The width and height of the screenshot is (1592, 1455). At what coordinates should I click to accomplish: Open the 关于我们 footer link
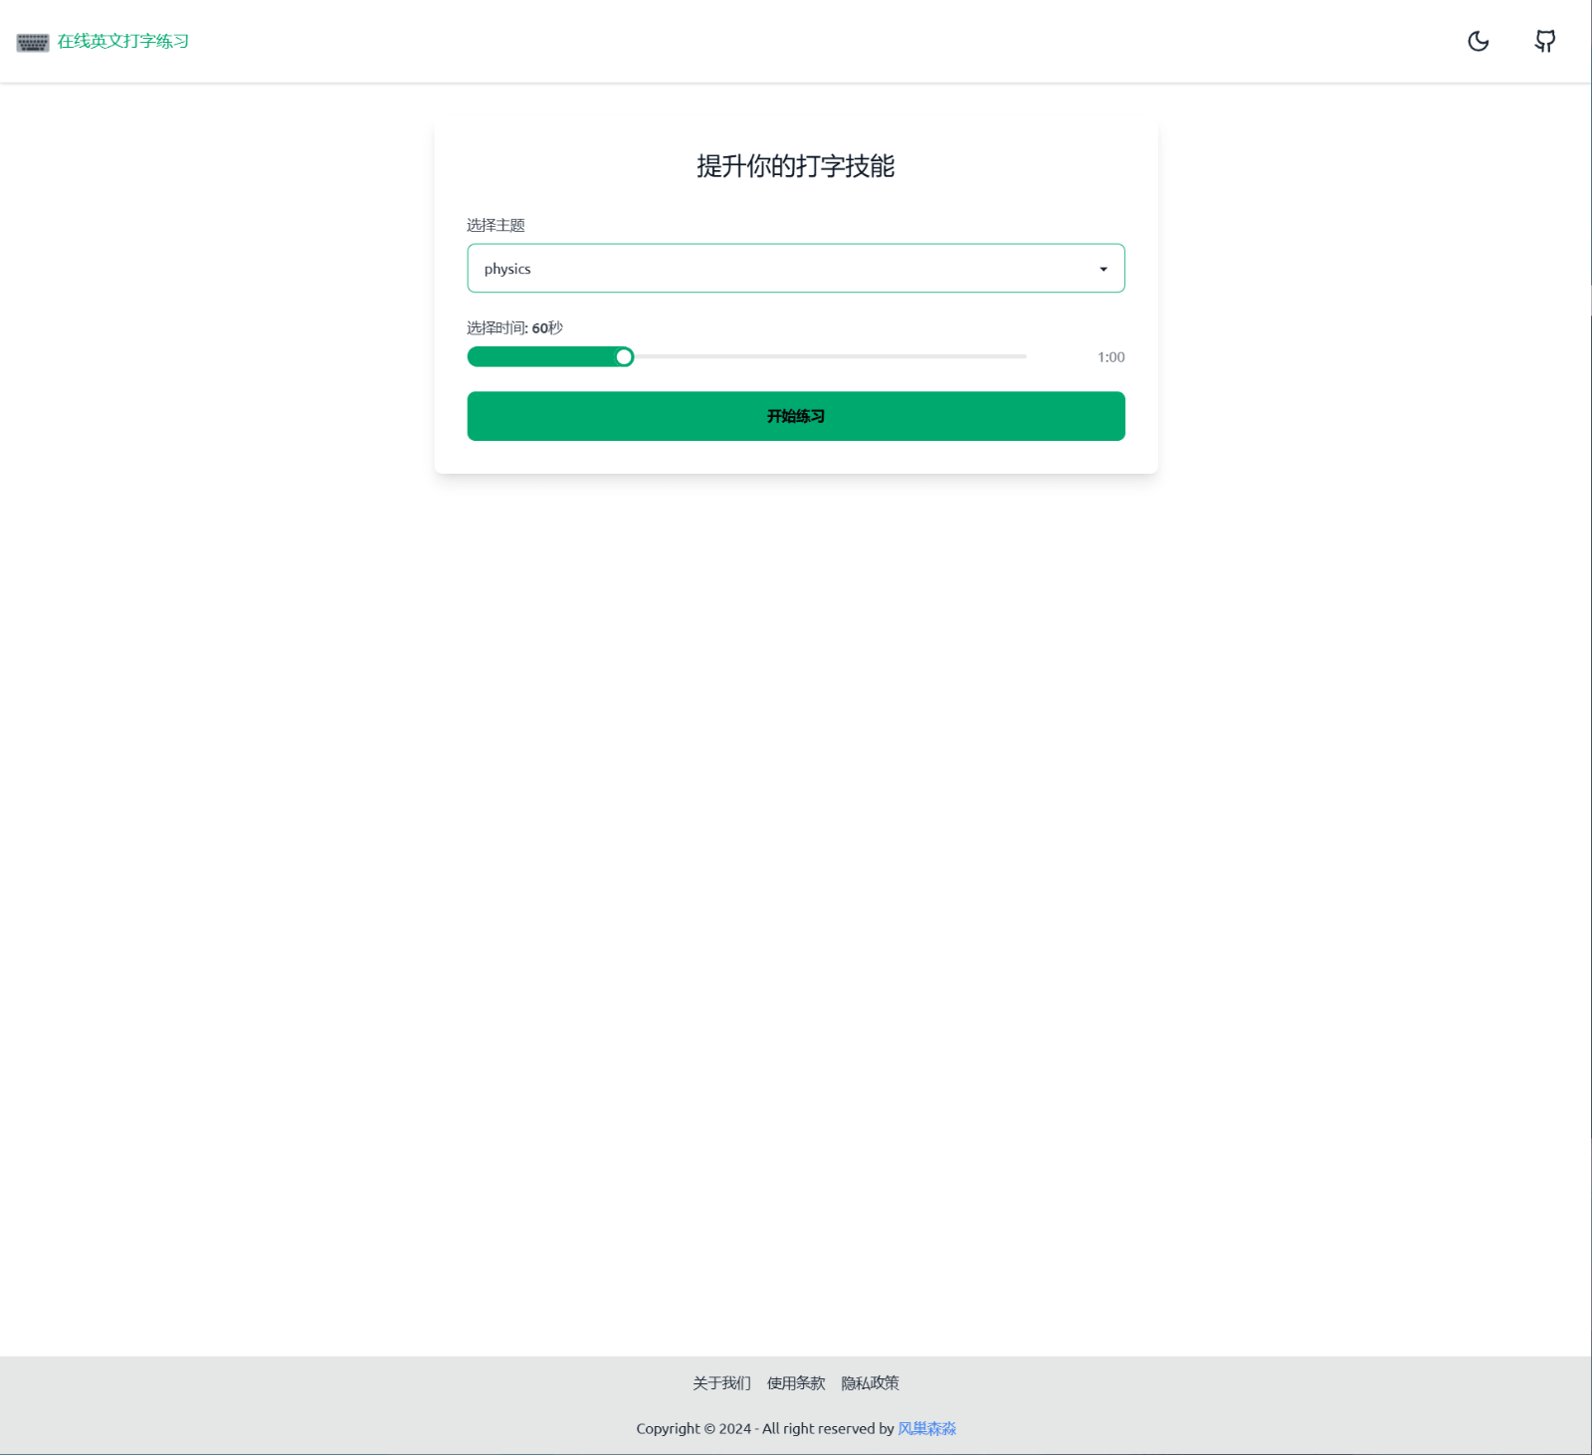721,1383
